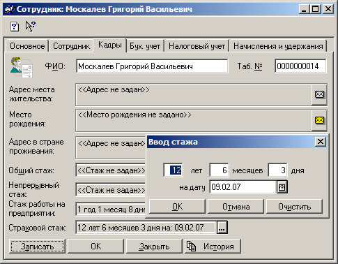
Task: Open the Бух. учет tab
Action: point(145,46)
